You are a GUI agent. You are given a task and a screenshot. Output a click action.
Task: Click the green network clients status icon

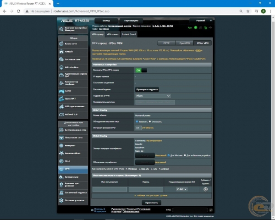[205, 27]
